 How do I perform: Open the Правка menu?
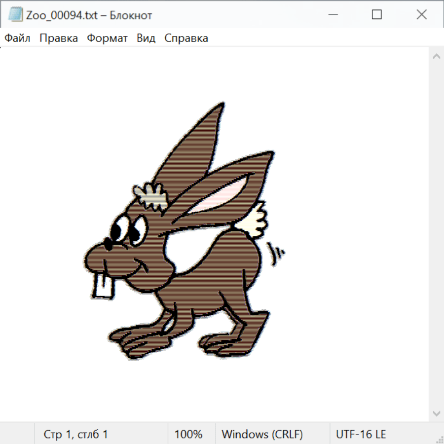pos(58,38)
